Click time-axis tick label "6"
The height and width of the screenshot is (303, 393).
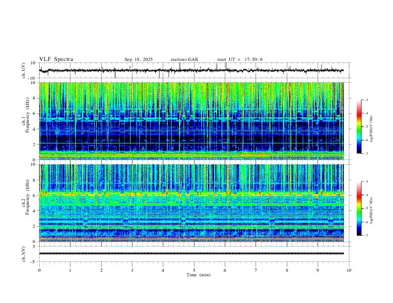tap(225, 270)
